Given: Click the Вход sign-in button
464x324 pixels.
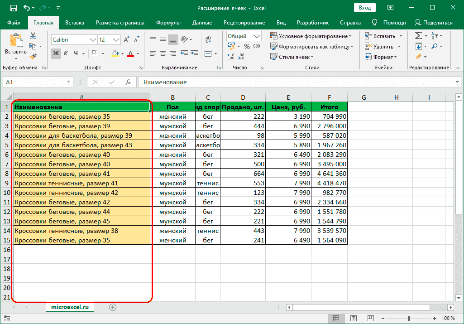Looking at the screenshot, I should (x=364, y=8).
